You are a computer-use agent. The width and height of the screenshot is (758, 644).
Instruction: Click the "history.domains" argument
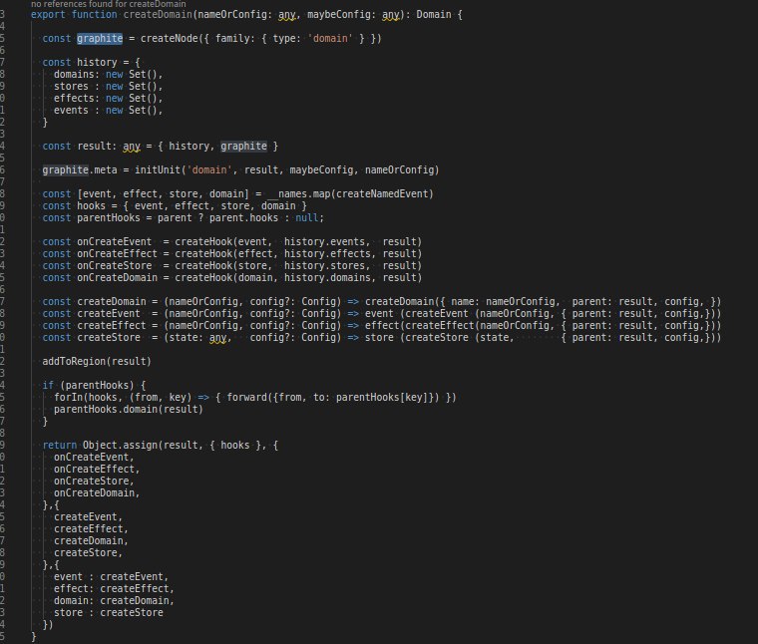(327, 278)
